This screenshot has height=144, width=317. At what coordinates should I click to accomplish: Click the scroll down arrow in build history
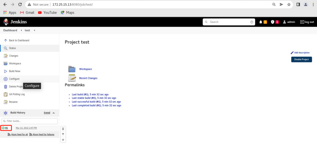pyautogui.click(x=63, y=140)
